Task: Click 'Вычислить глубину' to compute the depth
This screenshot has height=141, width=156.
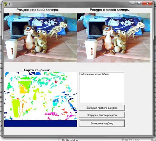Action: pos(102,123)
